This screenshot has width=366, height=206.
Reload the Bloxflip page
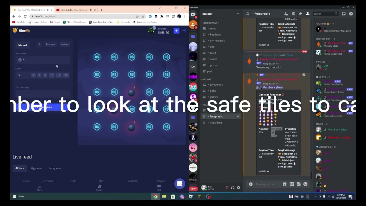pos(25,16)
